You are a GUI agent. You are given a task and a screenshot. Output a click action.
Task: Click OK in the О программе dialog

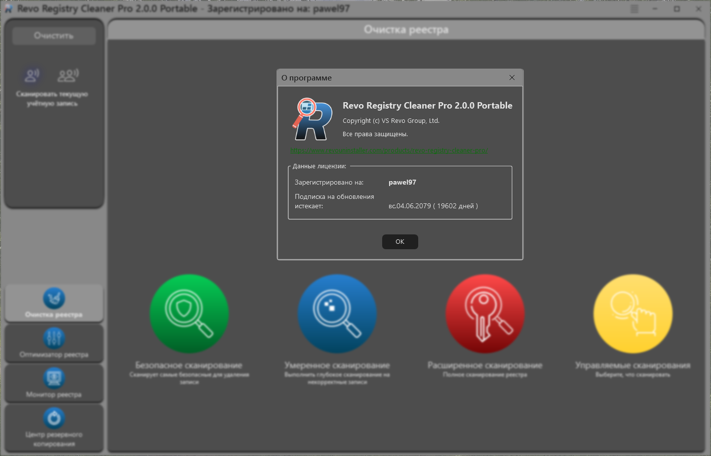(400, 242)
